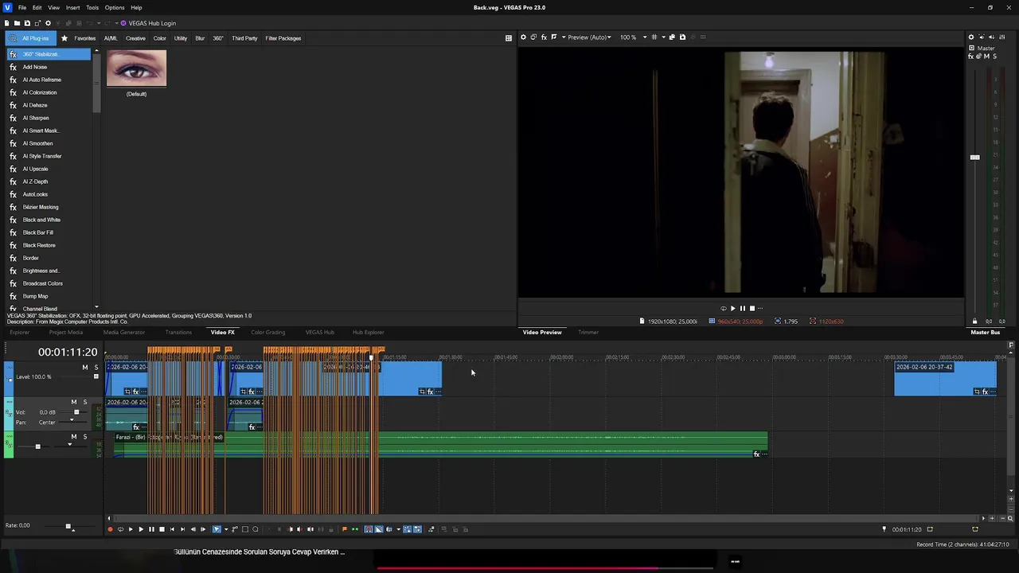This screenshot has height=573, width=1019.
Task: Select the Zoom magnifier tool in timeline toolbar
Action: [256, 529]
